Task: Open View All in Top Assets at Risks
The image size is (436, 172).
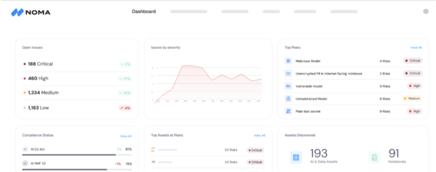Action: 259,135
